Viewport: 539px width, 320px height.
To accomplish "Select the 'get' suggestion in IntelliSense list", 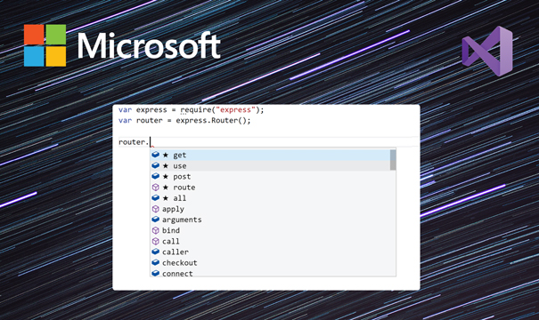I will [x=271, y=155].
